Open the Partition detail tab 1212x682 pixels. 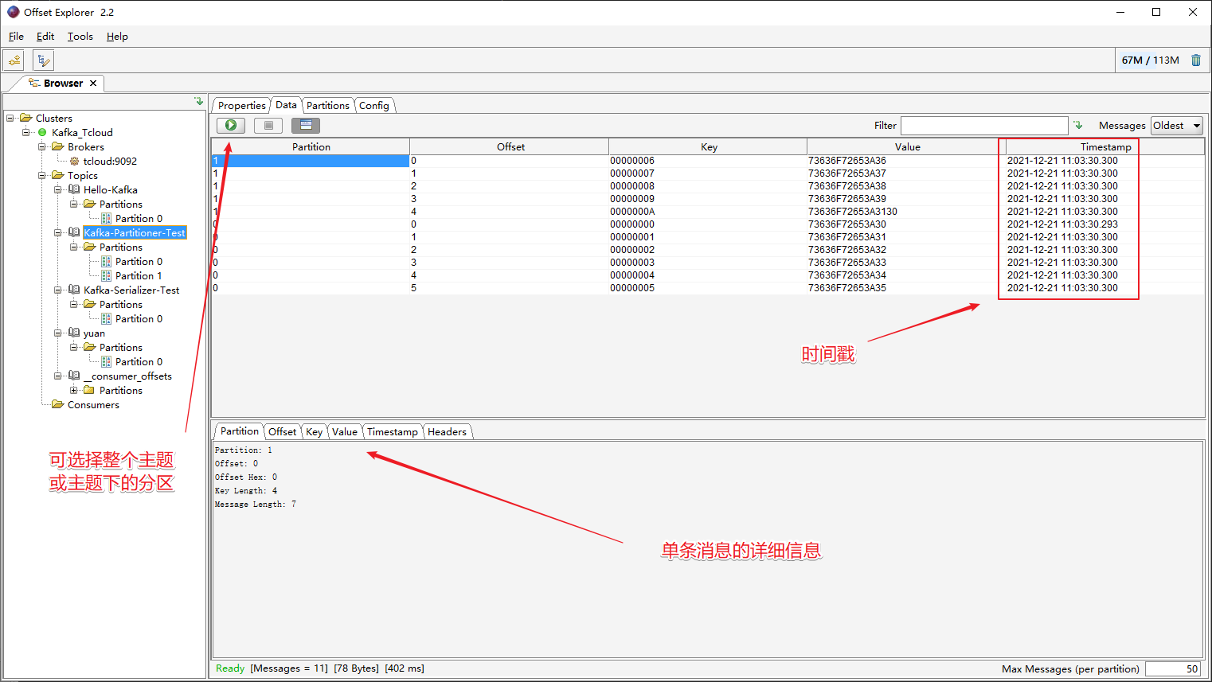coord(239,431)
